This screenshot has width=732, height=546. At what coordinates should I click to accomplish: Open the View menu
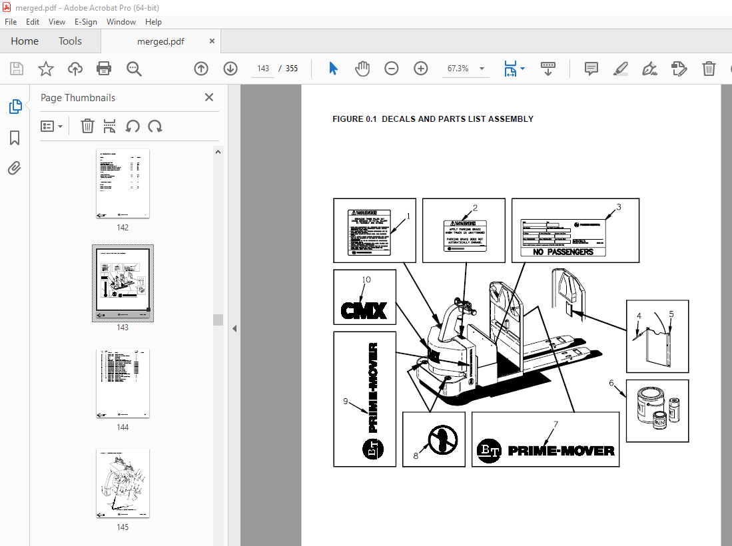[x=57, y=22]
